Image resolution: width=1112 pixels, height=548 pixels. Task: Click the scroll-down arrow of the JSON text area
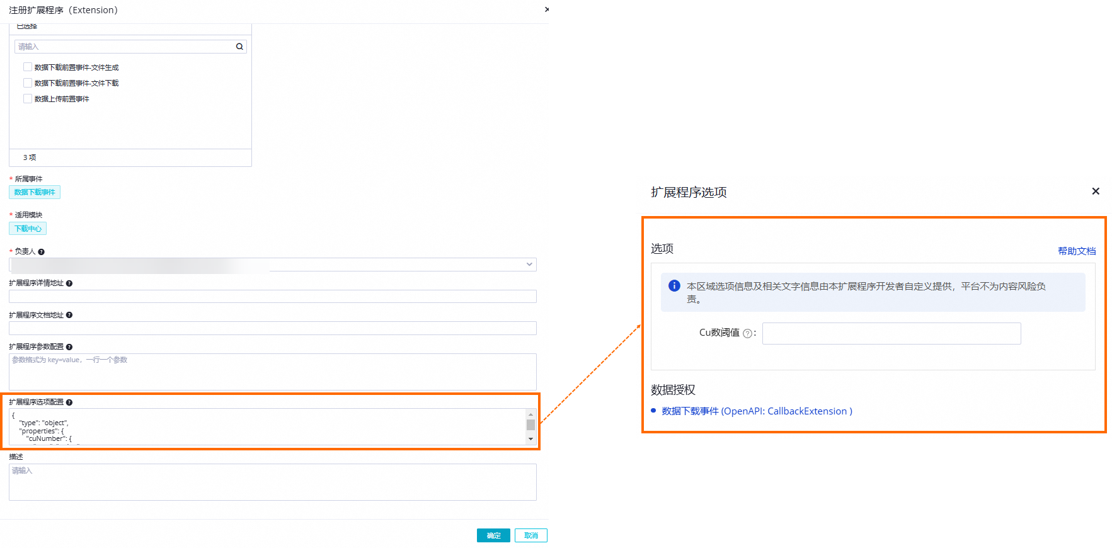[531, 439]
